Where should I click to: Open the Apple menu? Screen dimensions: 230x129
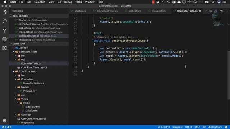[5, 2]
